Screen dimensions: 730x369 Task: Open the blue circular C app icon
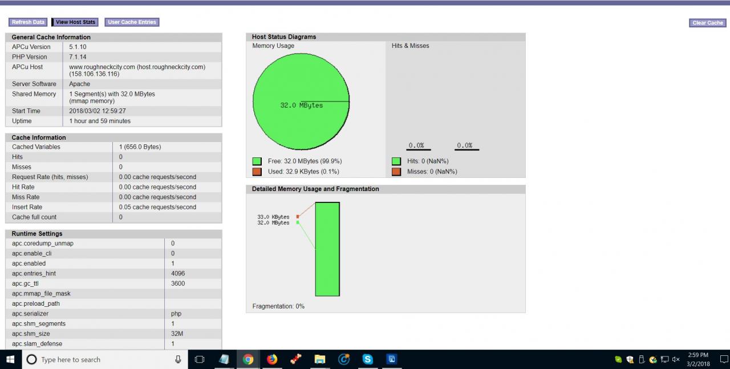click(x=344, y=359)
